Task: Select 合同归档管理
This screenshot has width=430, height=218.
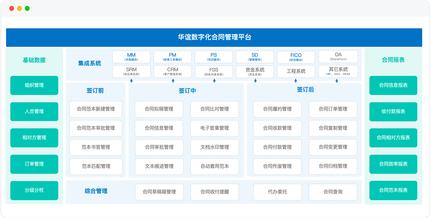Action: pos(333,166)
